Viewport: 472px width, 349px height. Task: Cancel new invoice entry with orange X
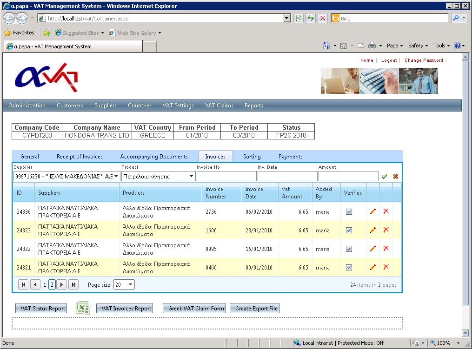396,176
